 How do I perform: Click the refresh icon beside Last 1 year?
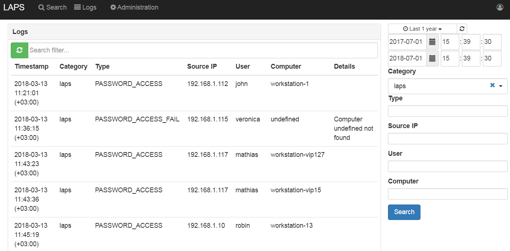pos(462,28)
